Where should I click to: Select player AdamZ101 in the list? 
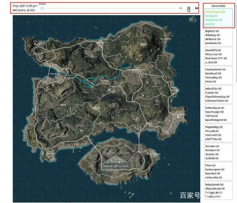coord(213,89)
